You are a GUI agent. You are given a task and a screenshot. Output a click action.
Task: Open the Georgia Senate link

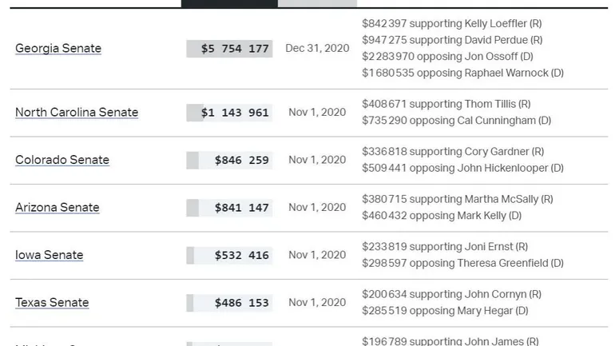coord(58,49)
